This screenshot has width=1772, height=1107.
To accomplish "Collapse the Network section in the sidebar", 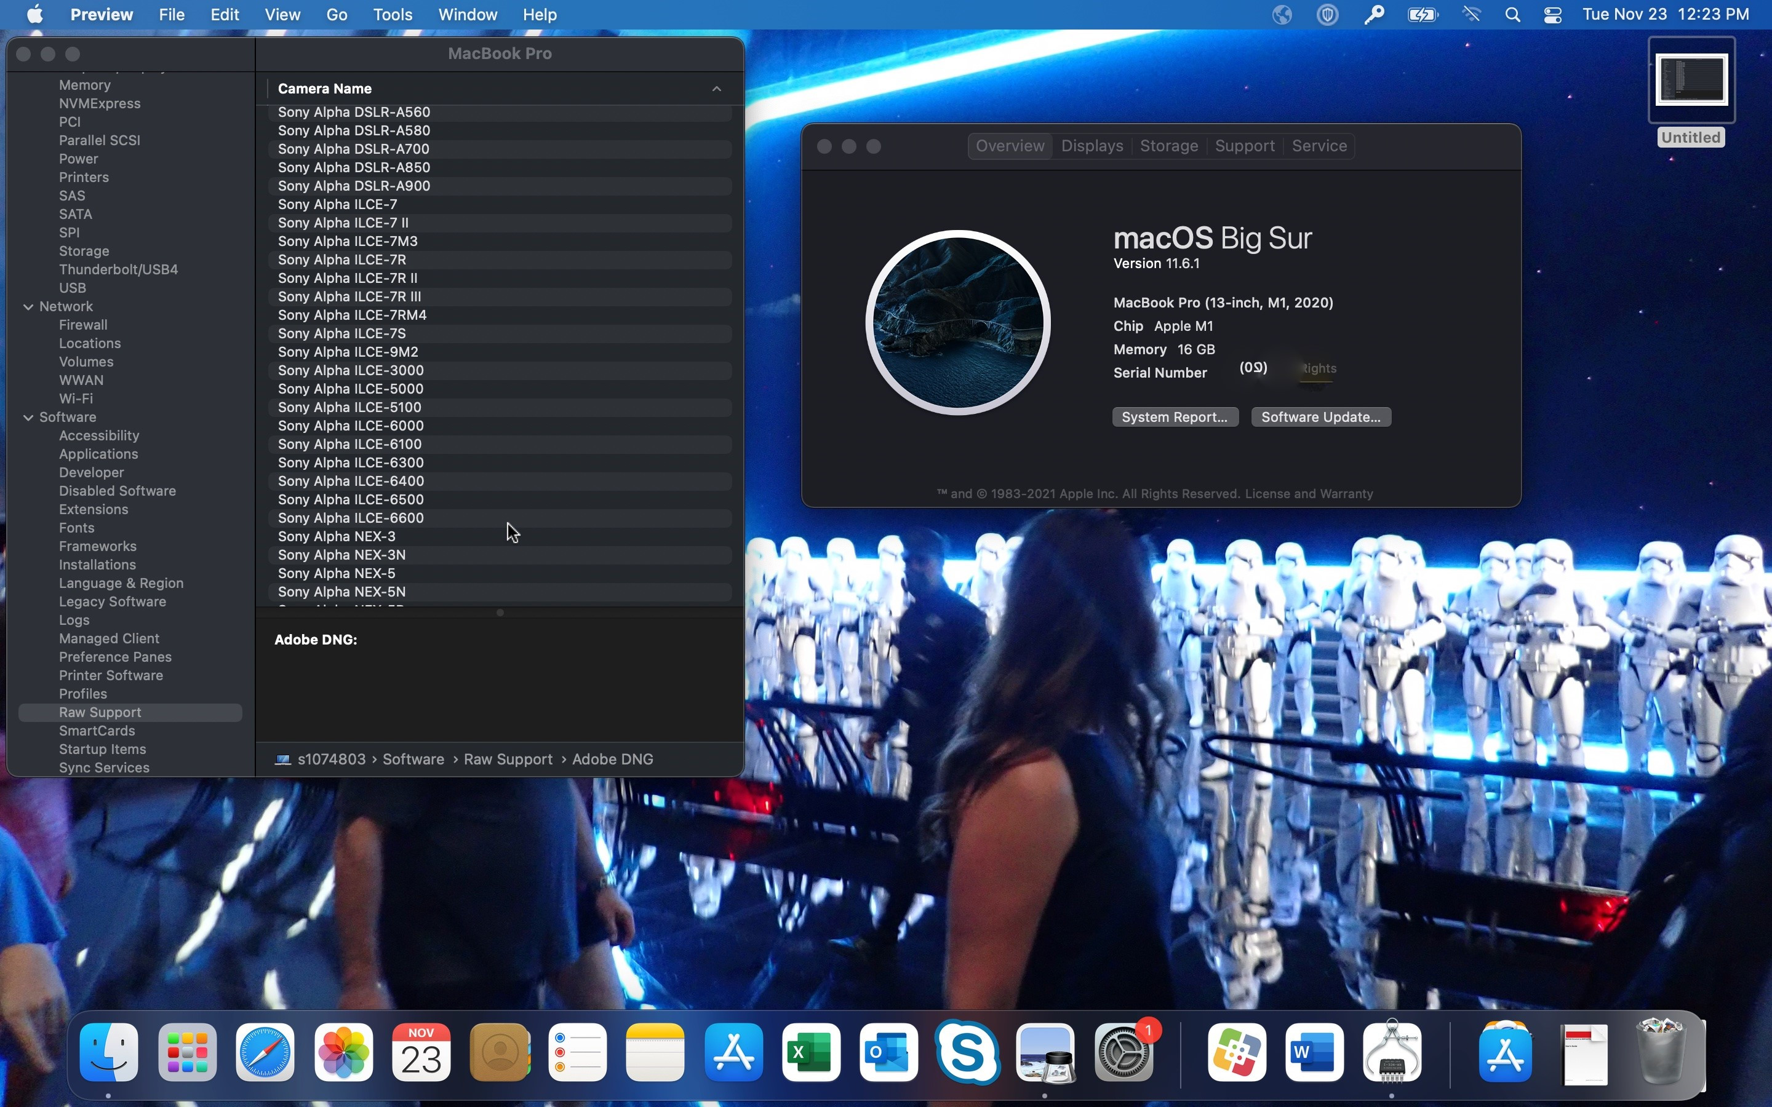I will pos(28,307).
